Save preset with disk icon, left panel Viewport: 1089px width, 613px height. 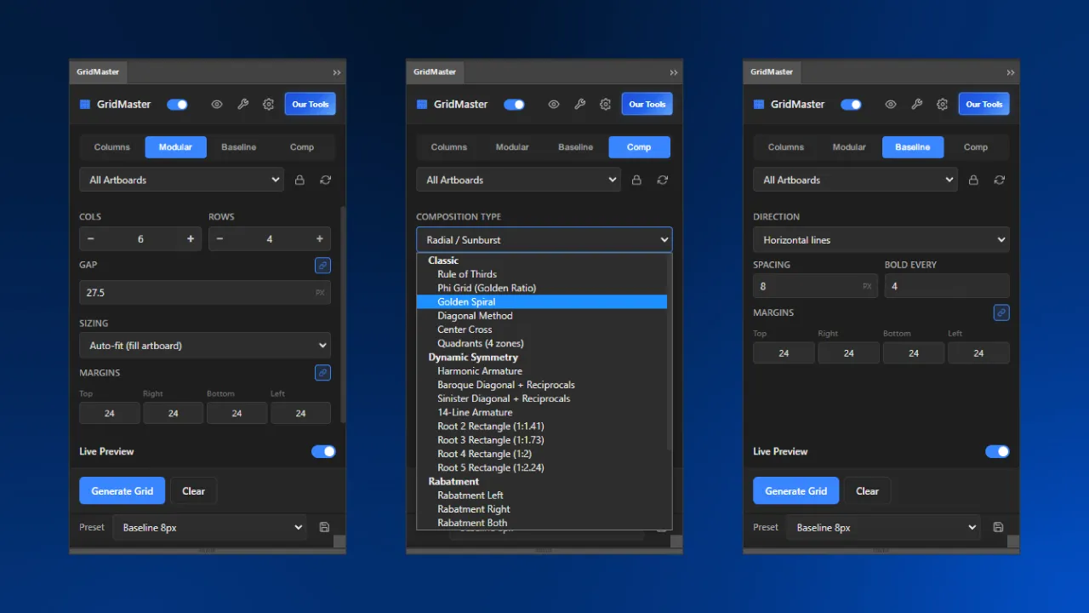324,527
